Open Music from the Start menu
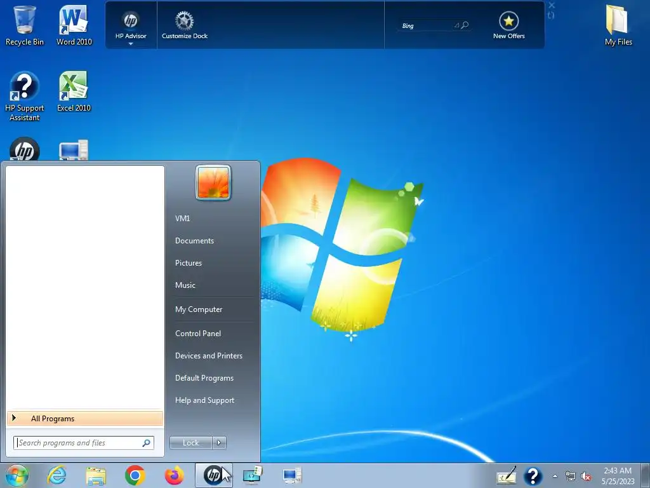The image size is (650, 488). point(185,285)
